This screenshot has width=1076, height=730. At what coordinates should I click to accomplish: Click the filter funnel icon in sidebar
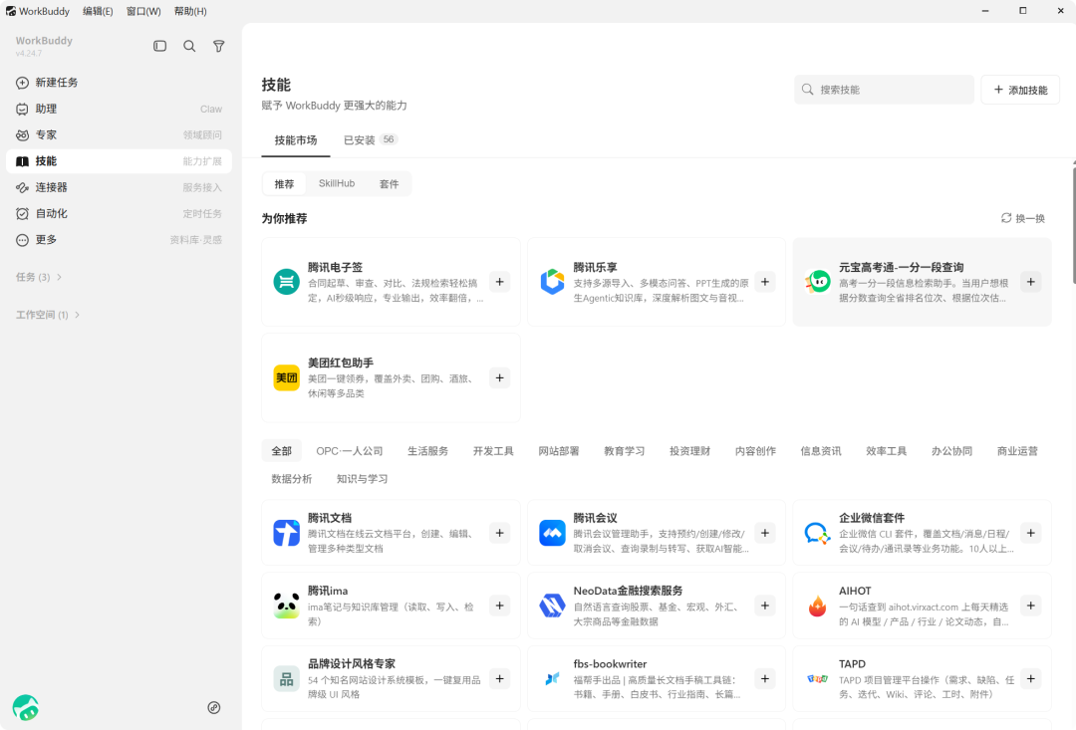click(219, 46)
